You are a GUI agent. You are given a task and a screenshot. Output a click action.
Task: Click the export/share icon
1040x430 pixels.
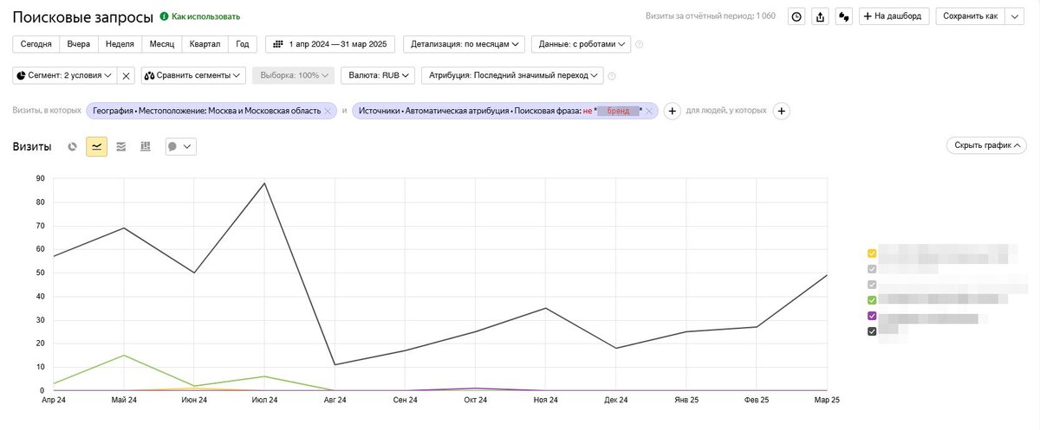pos(820,16)
